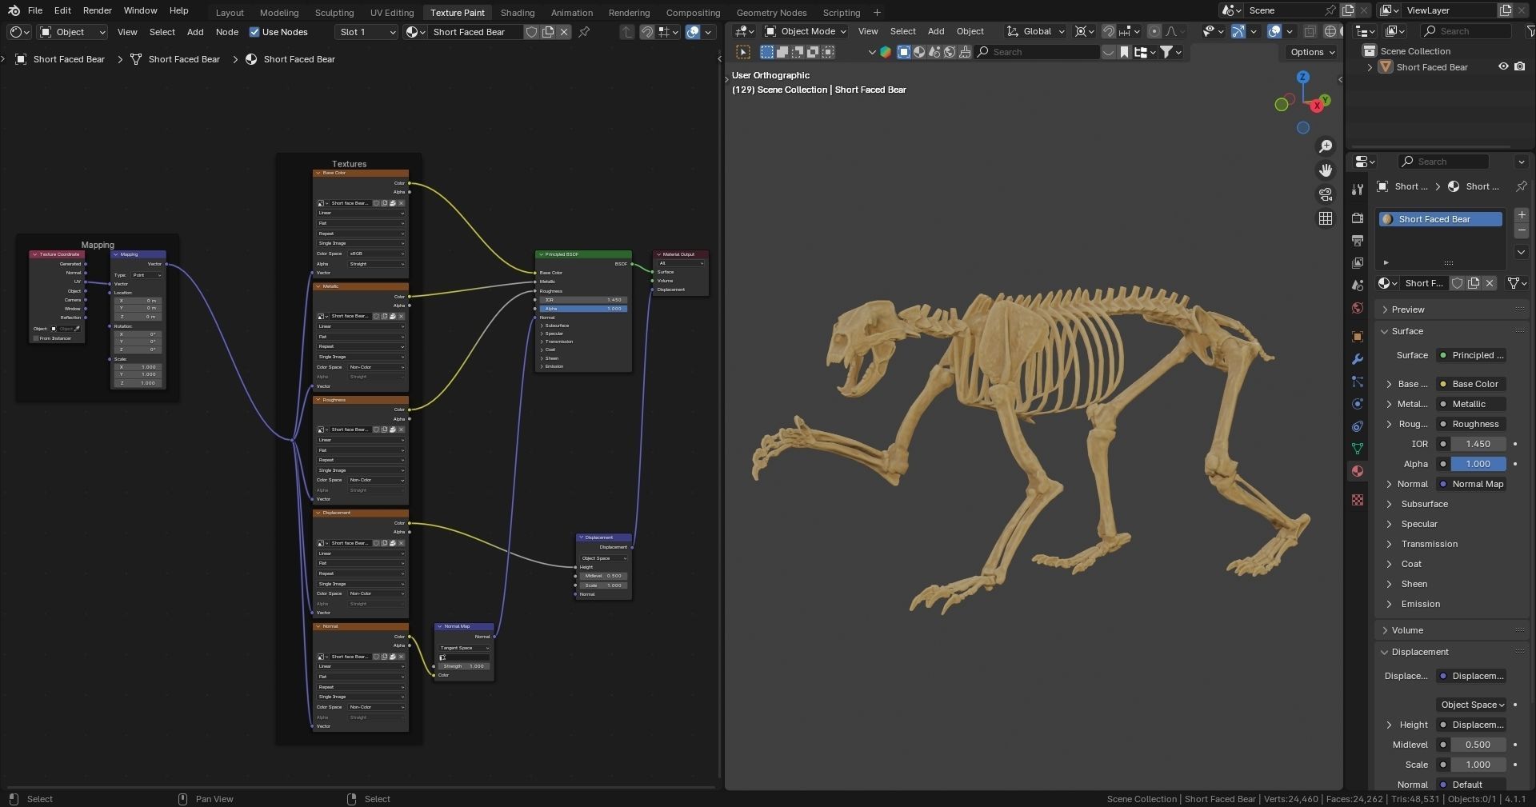Image resolution: width=1536 pixels, height=807 pixels.
Task: Toggle proportional editing in viewport header
Action: [x=1154, y=31]
